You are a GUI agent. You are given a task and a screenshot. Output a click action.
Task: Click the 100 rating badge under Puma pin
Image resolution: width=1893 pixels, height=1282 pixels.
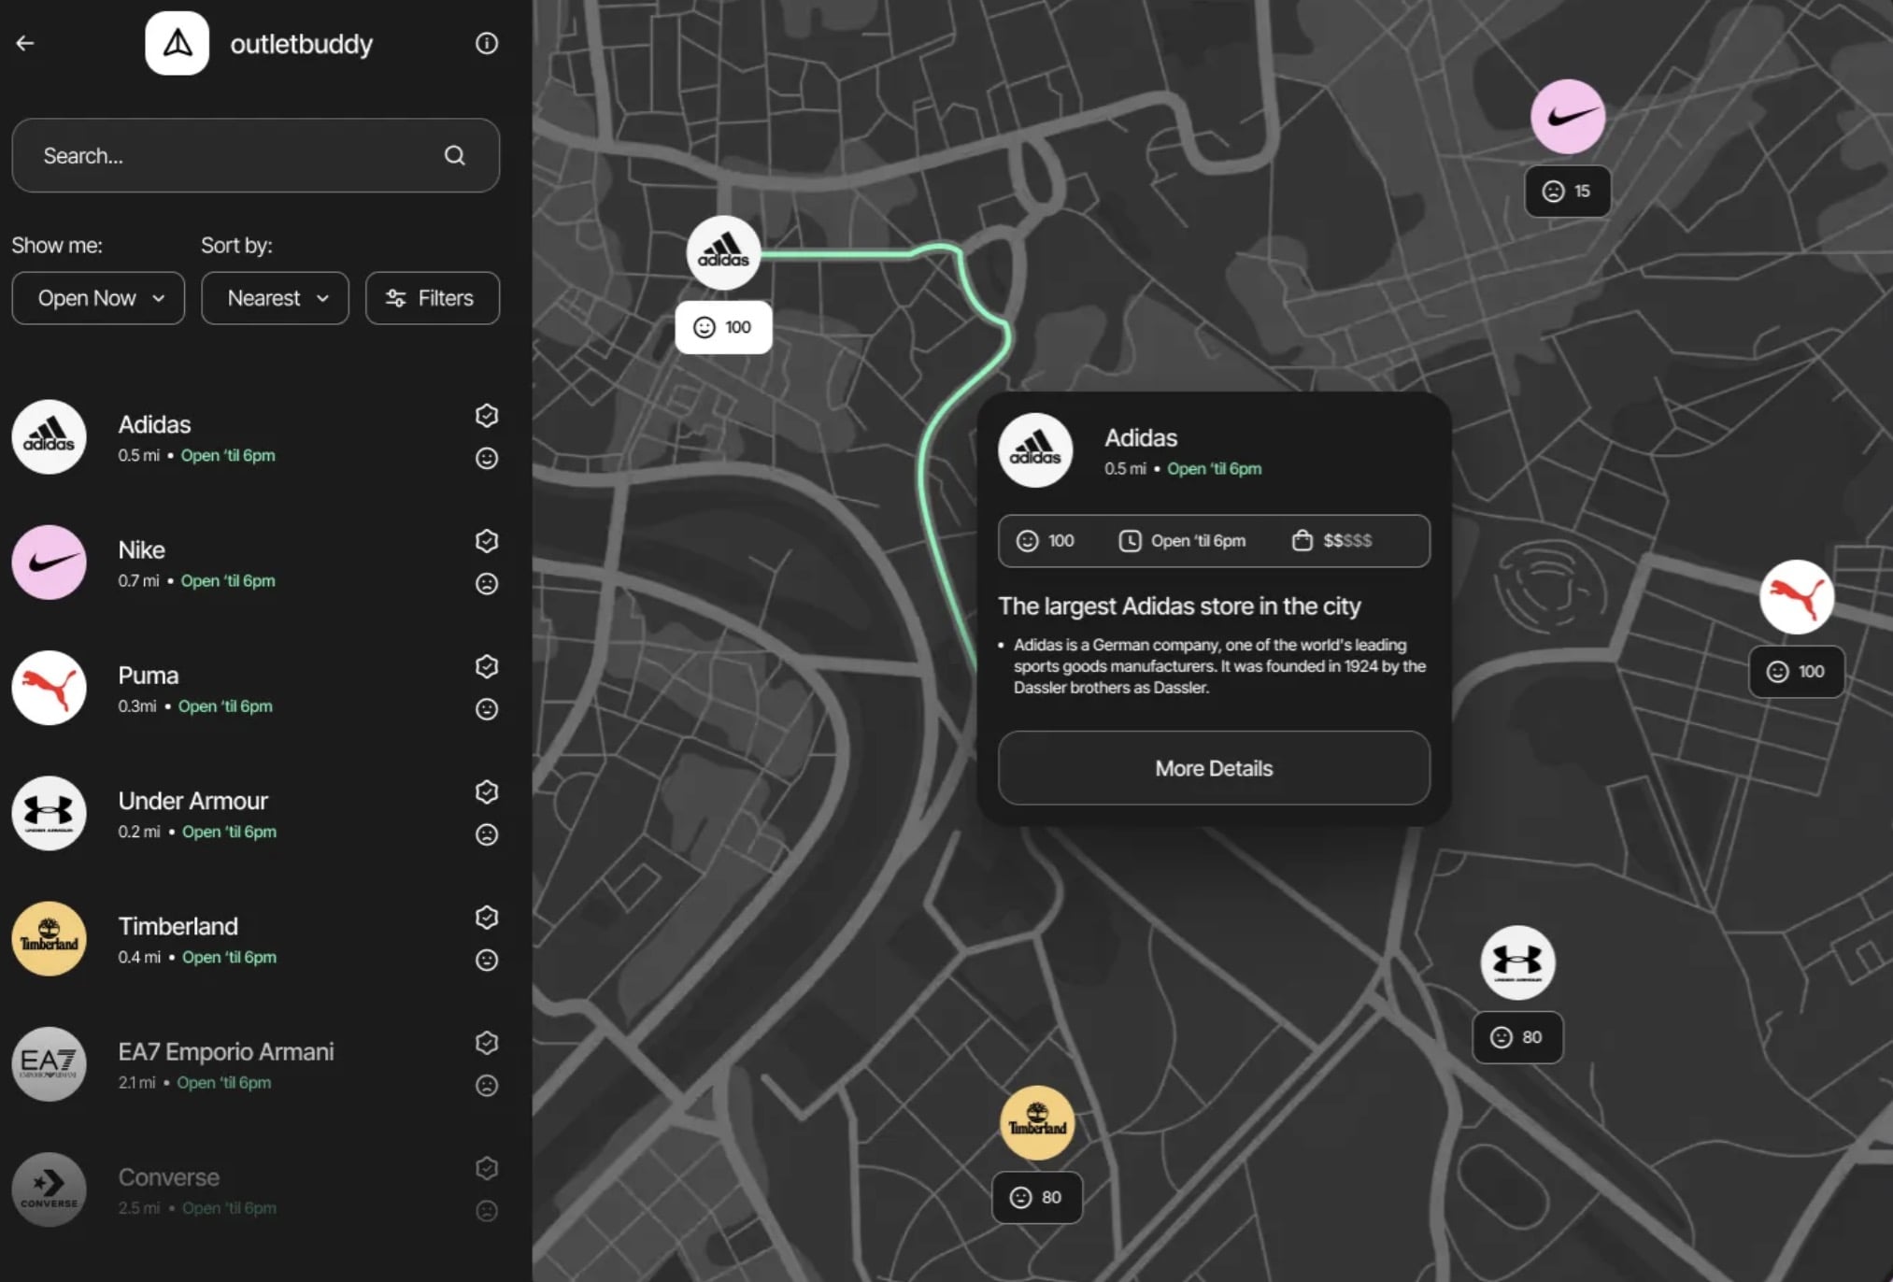click(1796, 672)
